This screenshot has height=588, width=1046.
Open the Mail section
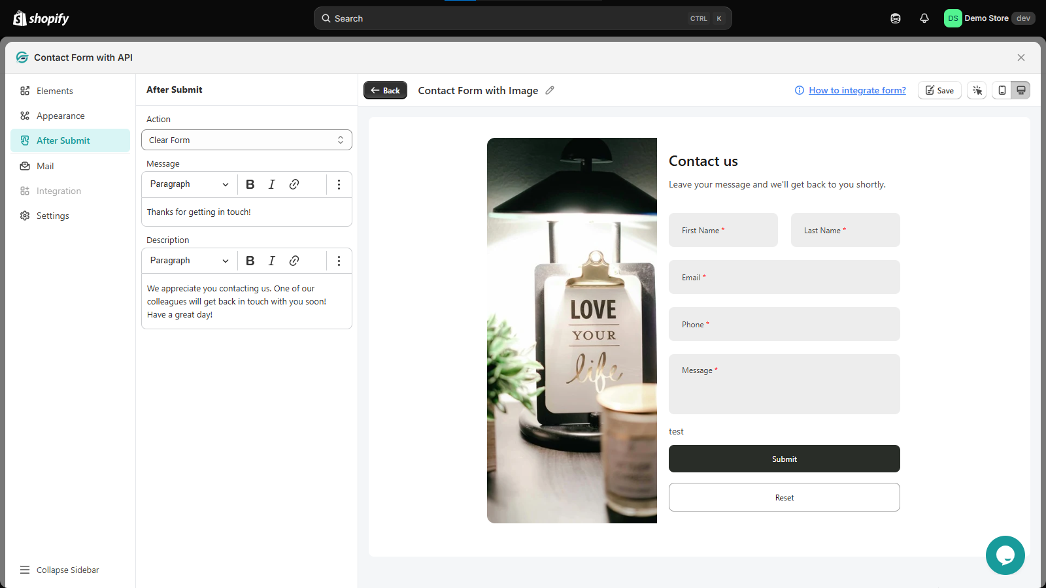point(70,166)
